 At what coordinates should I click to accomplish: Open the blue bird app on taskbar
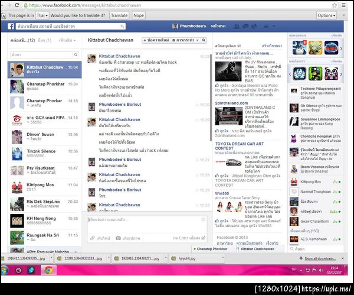click(31, 270)
